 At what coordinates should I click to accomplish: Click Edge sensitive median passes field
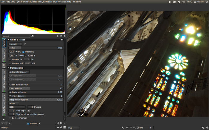[12, 114]
